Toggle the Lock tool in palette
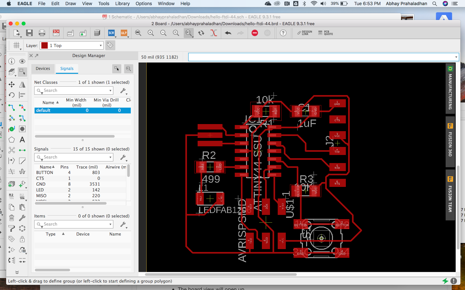The height and width of the screenshot is (290, 465). 22,239
